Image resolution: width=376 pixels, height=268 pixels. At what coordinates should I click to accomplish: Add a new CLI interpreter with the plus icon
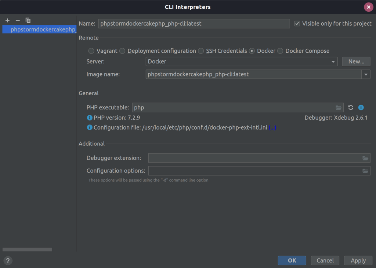tap(7, 20)
